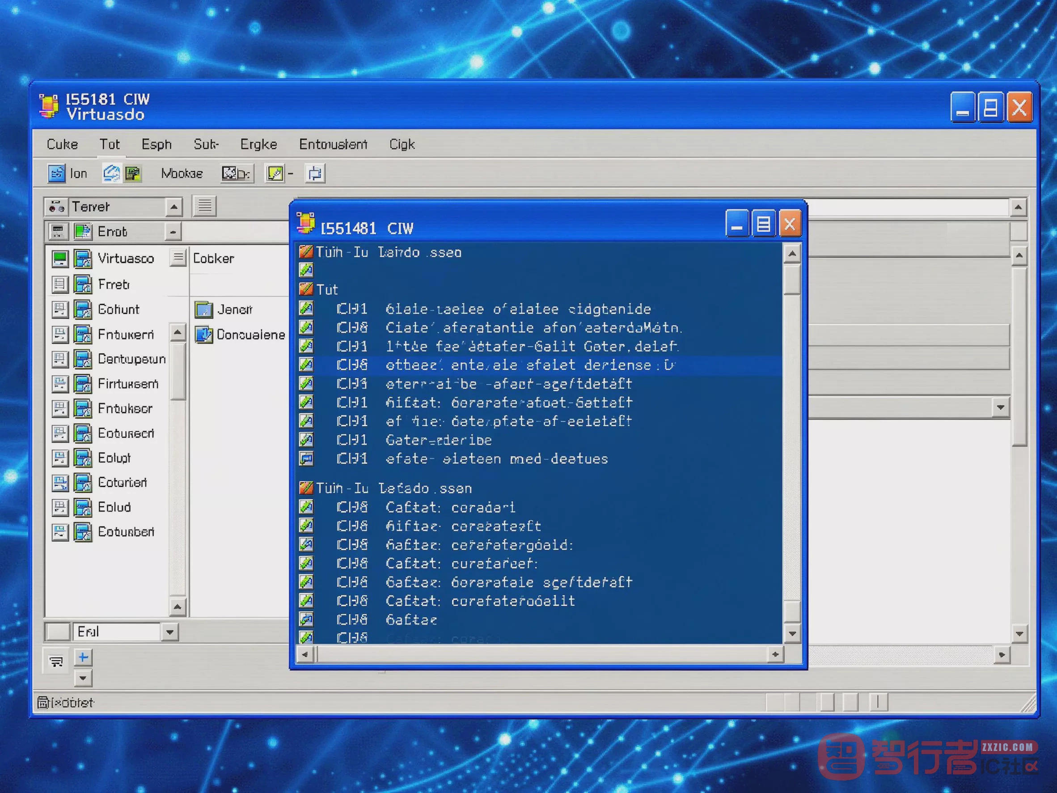
Task: Open the Cuke menu
Action: [x=62, y=144]
